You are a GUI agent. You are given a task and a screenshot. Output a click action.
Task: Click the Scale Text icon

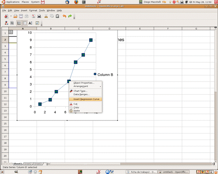(x=30, y=23)
